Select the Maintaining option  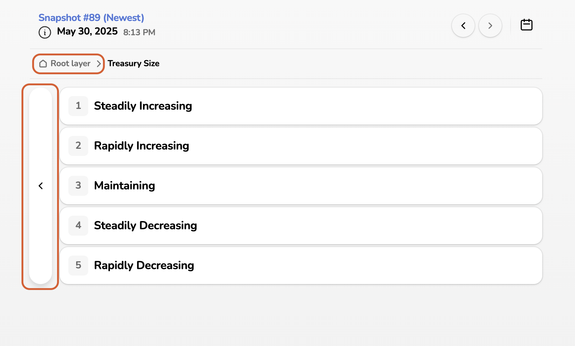(x=125, y=186)
